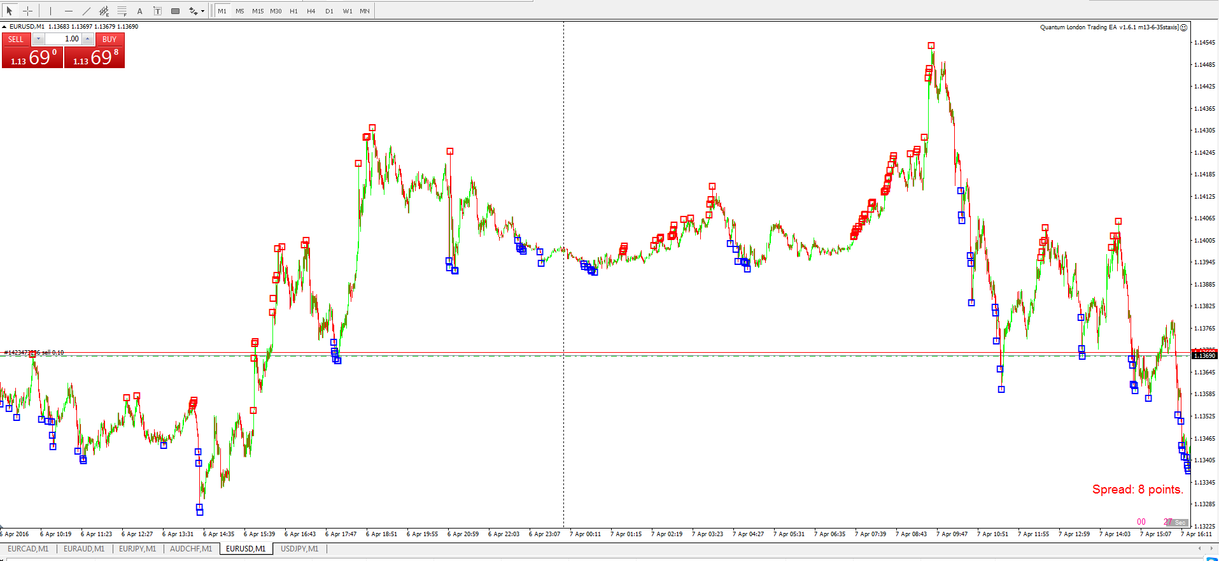The width and height of the screenshot is (1219, 561).
Task: Select the cursor arrow tool
Action: coord(10,11)
